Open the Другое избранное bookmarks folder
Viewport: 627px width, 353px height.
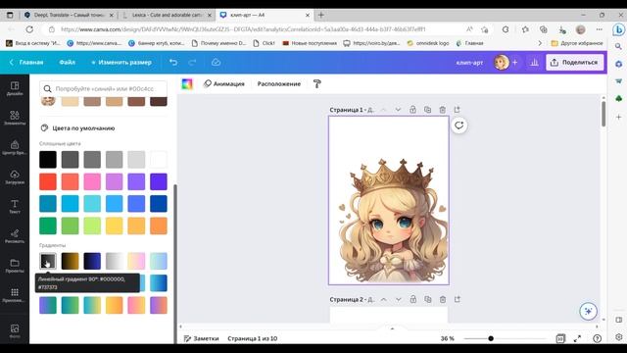[x=577, y=43]
